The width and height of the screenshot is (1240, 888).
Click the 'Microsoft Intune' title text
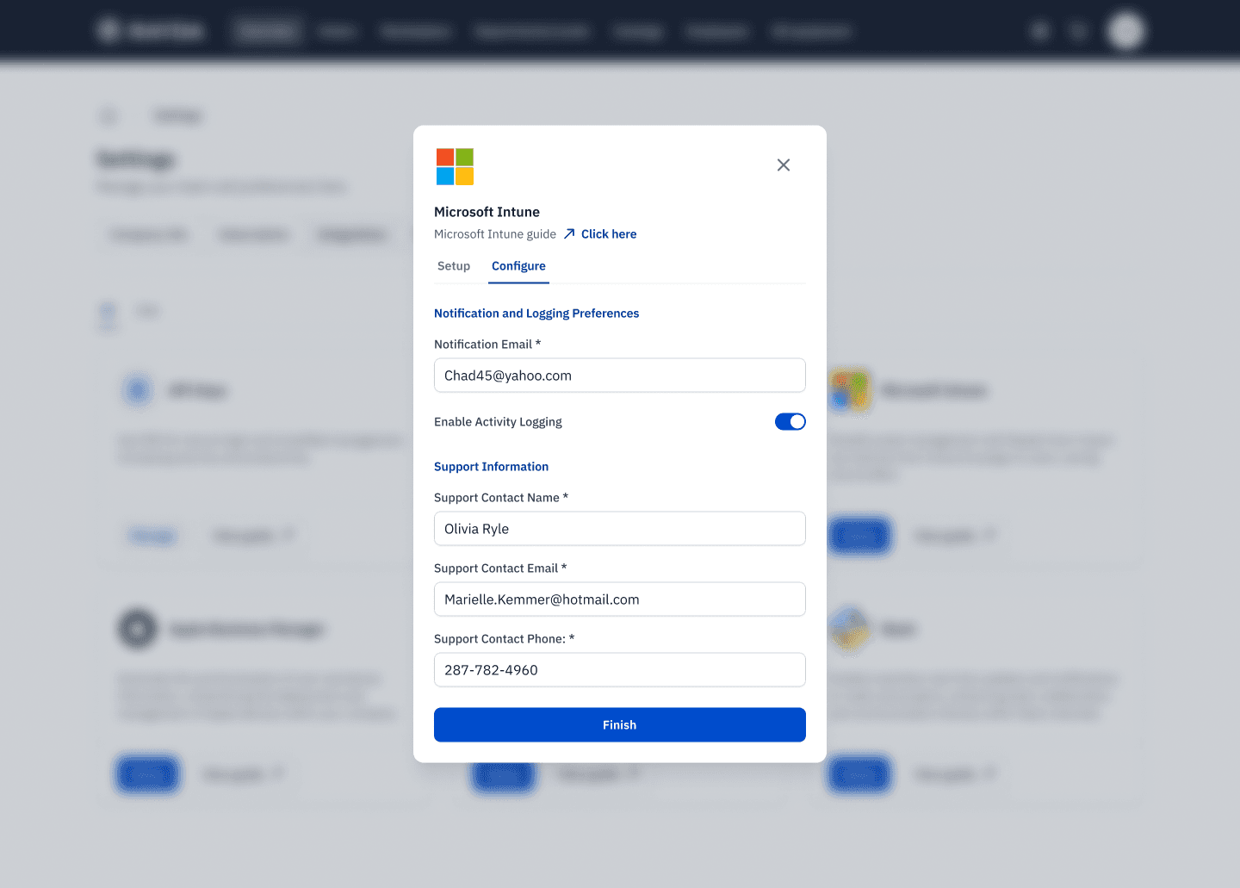tap(487, 212)
